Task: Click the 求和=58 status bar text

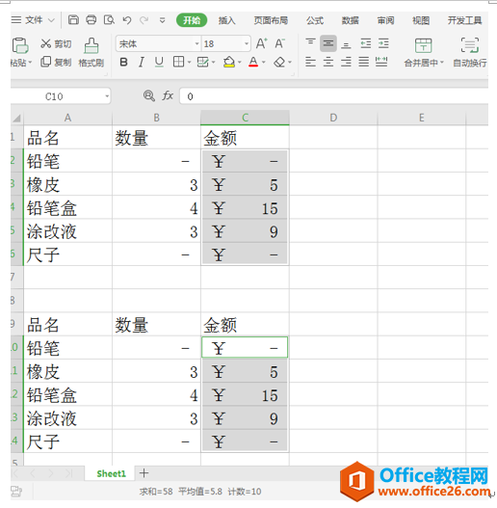Action: [156, 492]
